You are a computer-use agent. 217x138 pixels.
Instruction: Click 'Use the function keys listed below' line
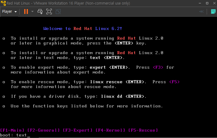(87, 106)
